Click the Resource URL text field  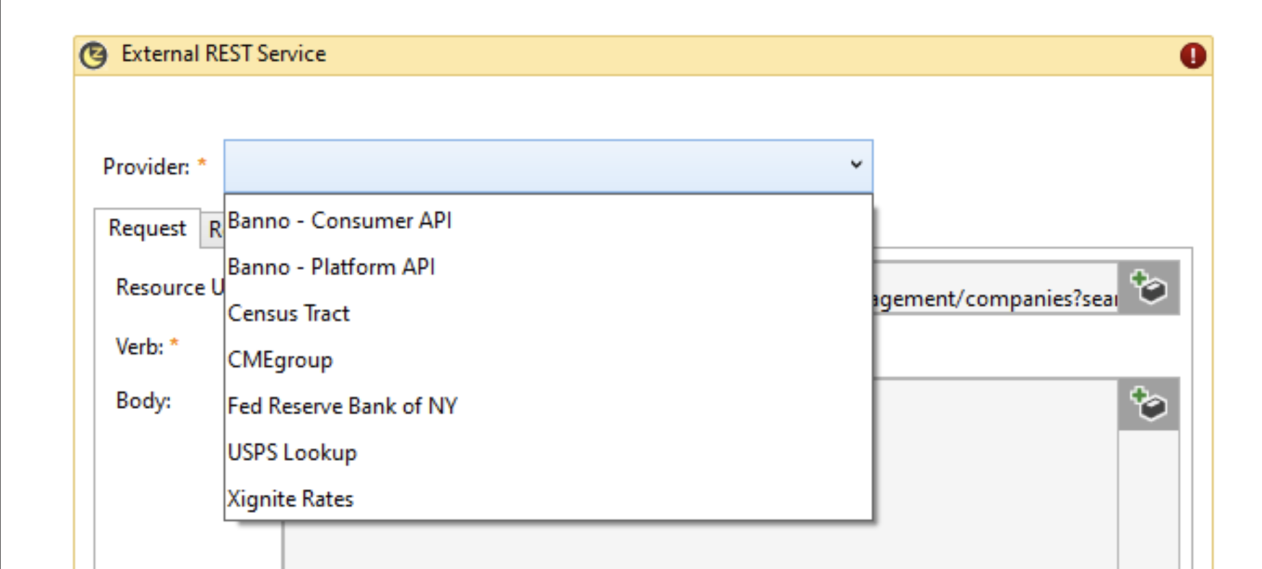pyautogui.click(x=991, y=299)
